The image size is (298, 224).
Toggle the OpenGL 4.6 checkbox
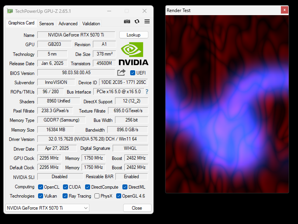[x=119, y=196]
